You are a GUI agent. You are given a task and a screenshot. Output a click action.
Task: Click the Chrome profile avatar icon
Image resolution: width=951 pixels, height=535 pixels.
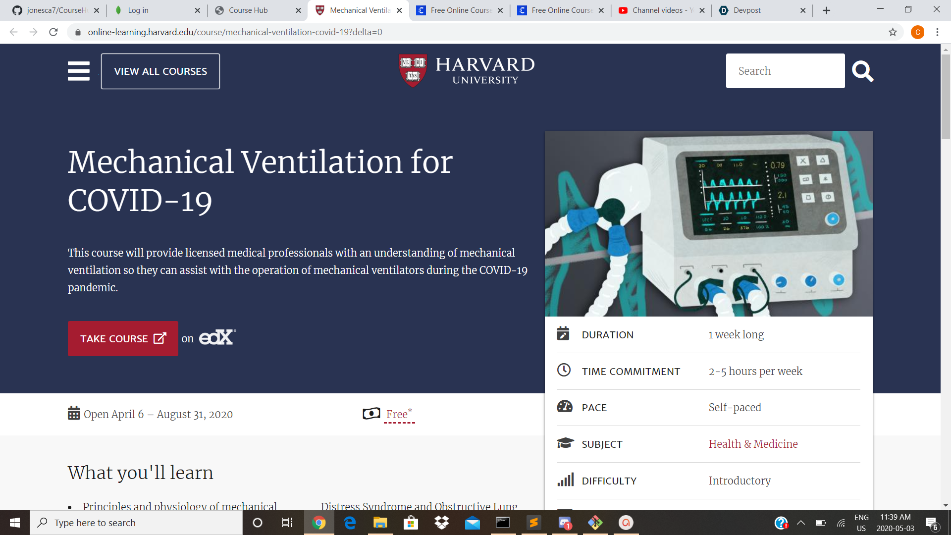pos(917,32)
